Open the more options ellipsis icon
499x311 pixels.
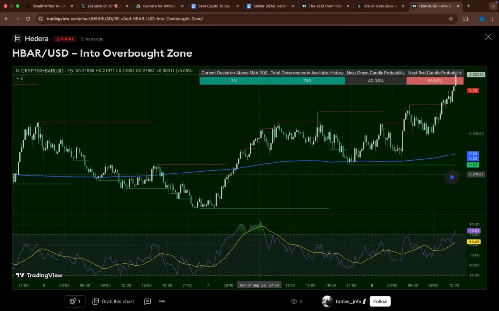point(162,301)
